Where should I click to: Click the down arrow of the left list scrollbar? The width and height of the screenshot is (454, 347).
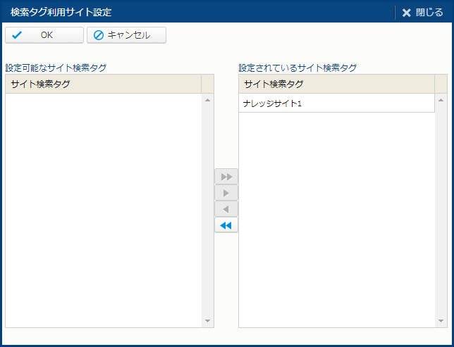207,321
